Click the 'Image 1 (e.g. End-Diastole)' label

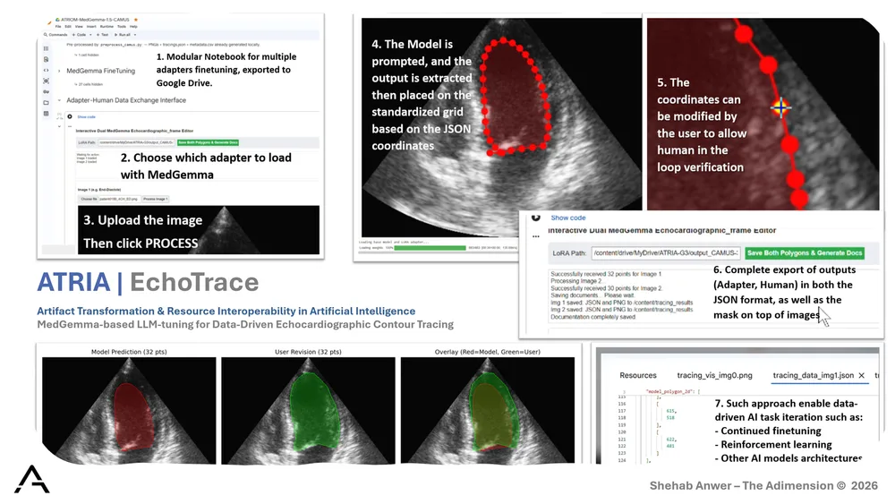point(98,190)
